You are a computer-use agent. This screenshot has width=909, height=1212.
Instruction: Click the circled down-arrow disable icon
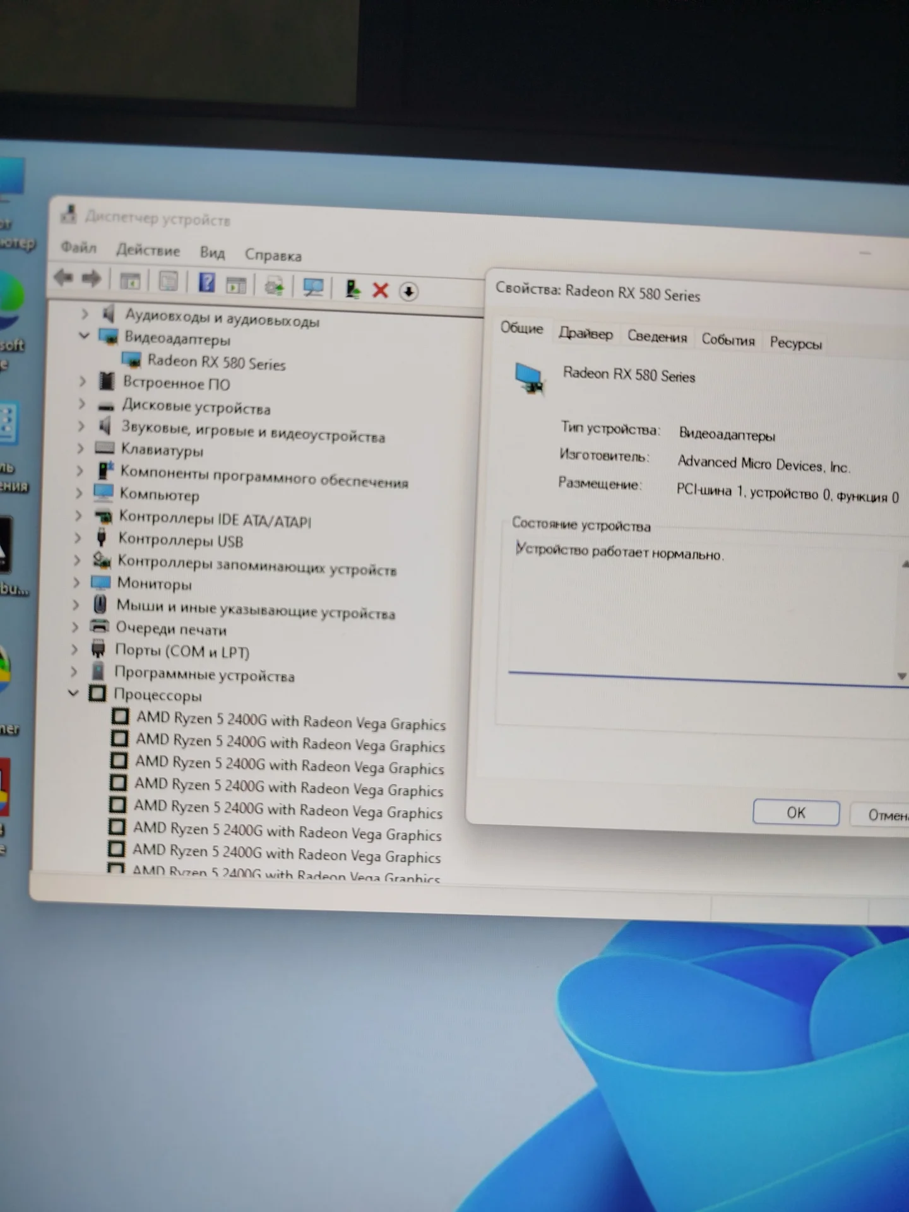[x=409, y=292]
